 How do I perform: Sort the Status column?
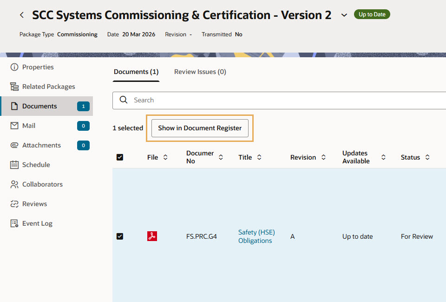(427, 157)
